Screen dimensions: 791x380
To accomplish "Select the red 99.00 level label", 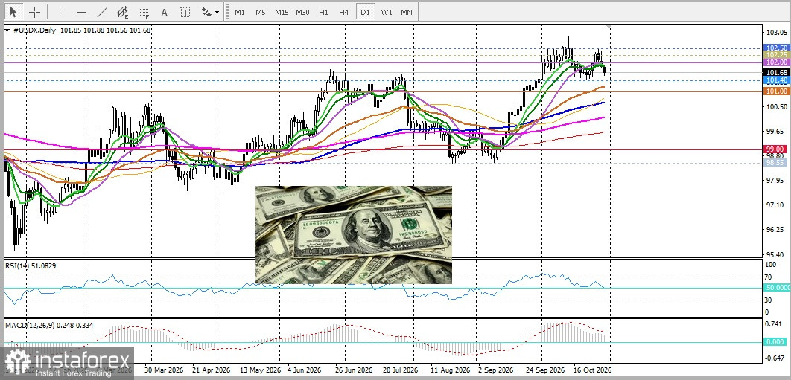I will coord(776,149).
